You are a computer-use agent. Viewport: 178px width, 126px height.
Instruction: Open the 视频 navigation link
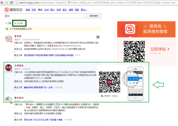59,10
